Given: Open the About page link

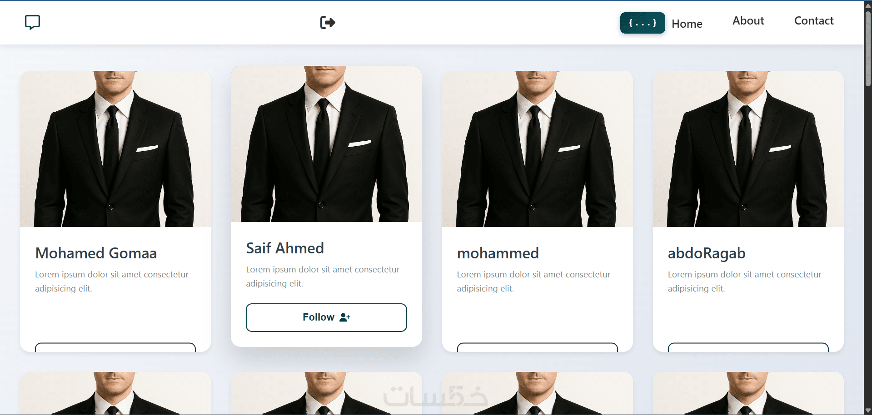Looking at the screenshot, I should (x=748, y=21).
